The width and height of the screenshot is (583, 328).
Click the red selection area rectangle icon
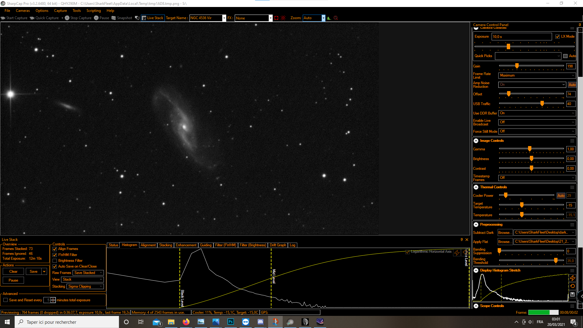tap(276, 18)
